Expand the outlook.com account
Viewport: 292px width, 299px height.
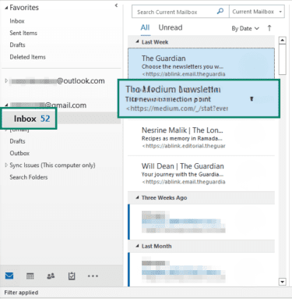tap(6, 81)
